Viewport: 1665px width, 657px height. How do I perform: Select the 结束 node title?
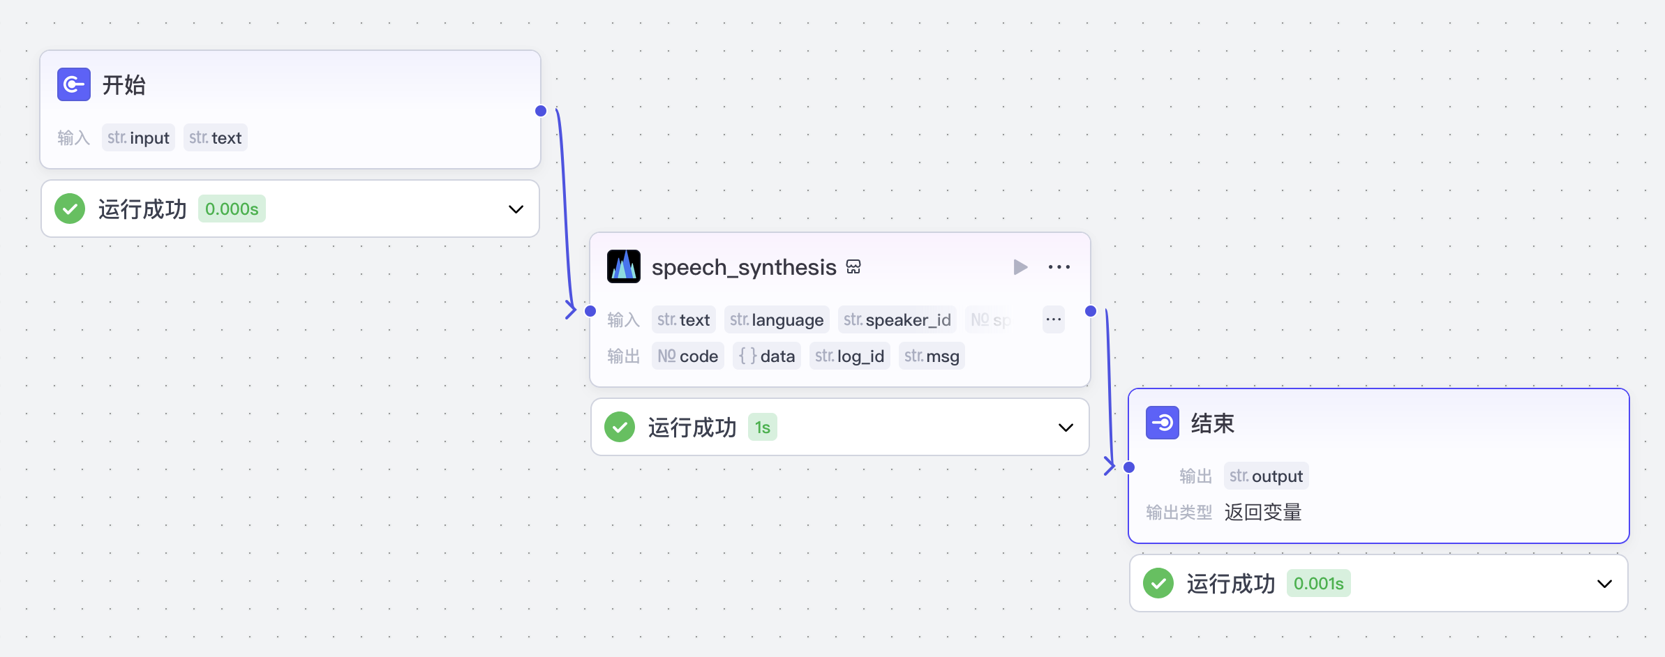(1213, 423)
